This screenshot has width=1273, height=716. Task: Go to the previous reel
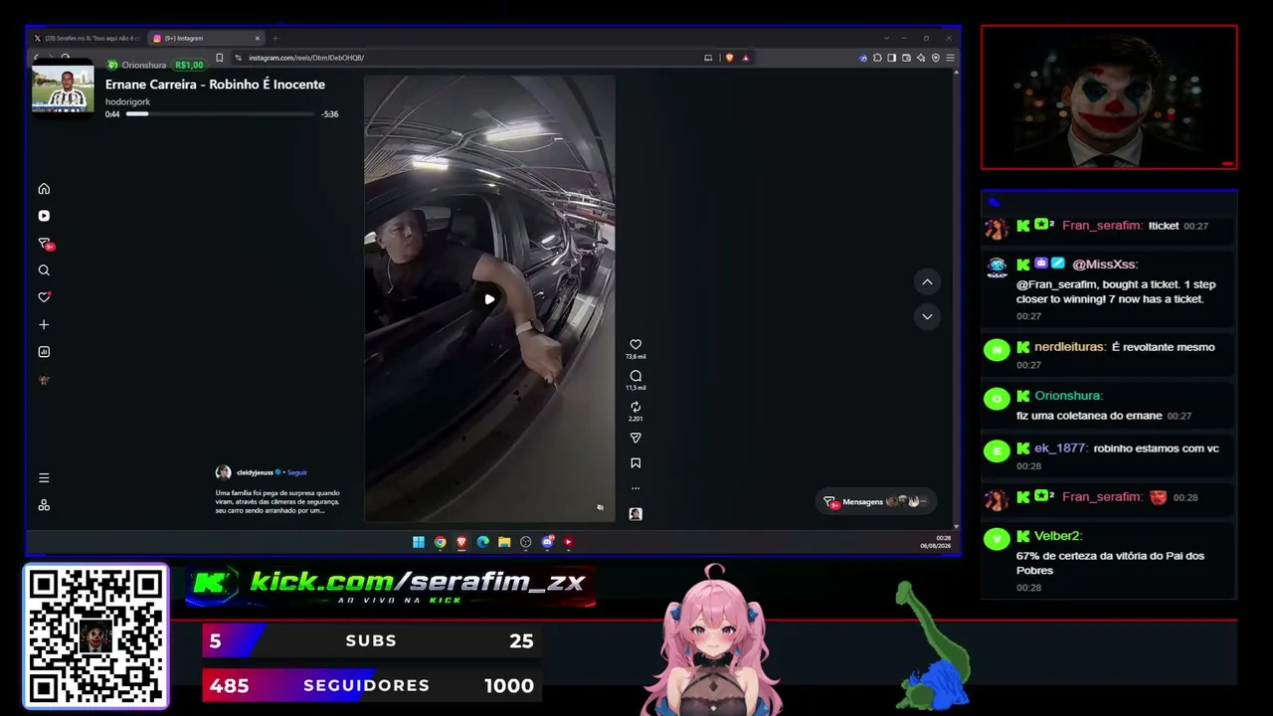(x=927, y=282)
